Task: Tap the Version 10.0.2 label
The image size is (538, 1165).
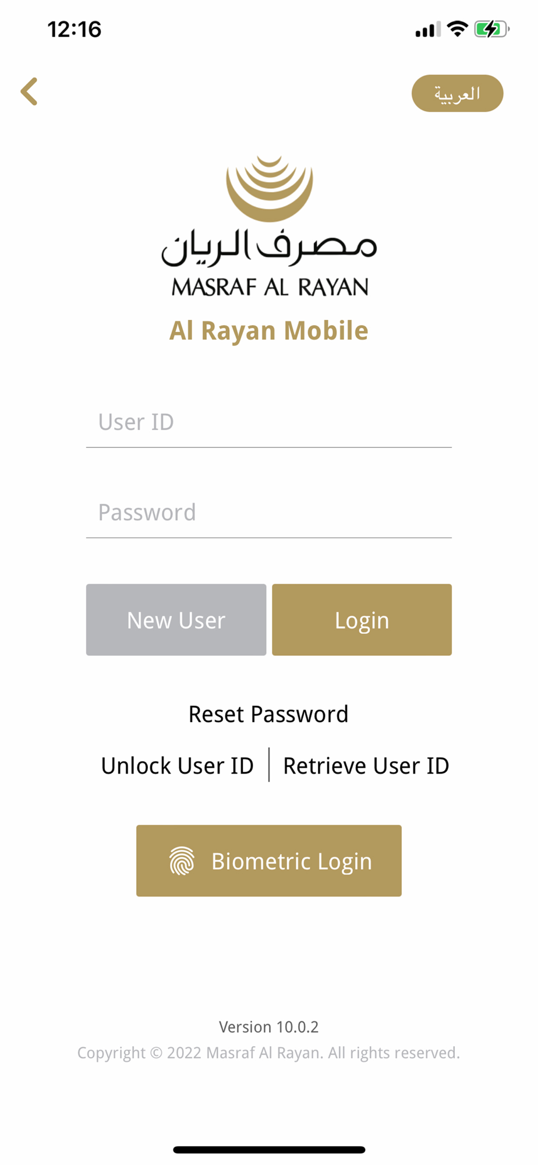Action: pos(269,1026)
